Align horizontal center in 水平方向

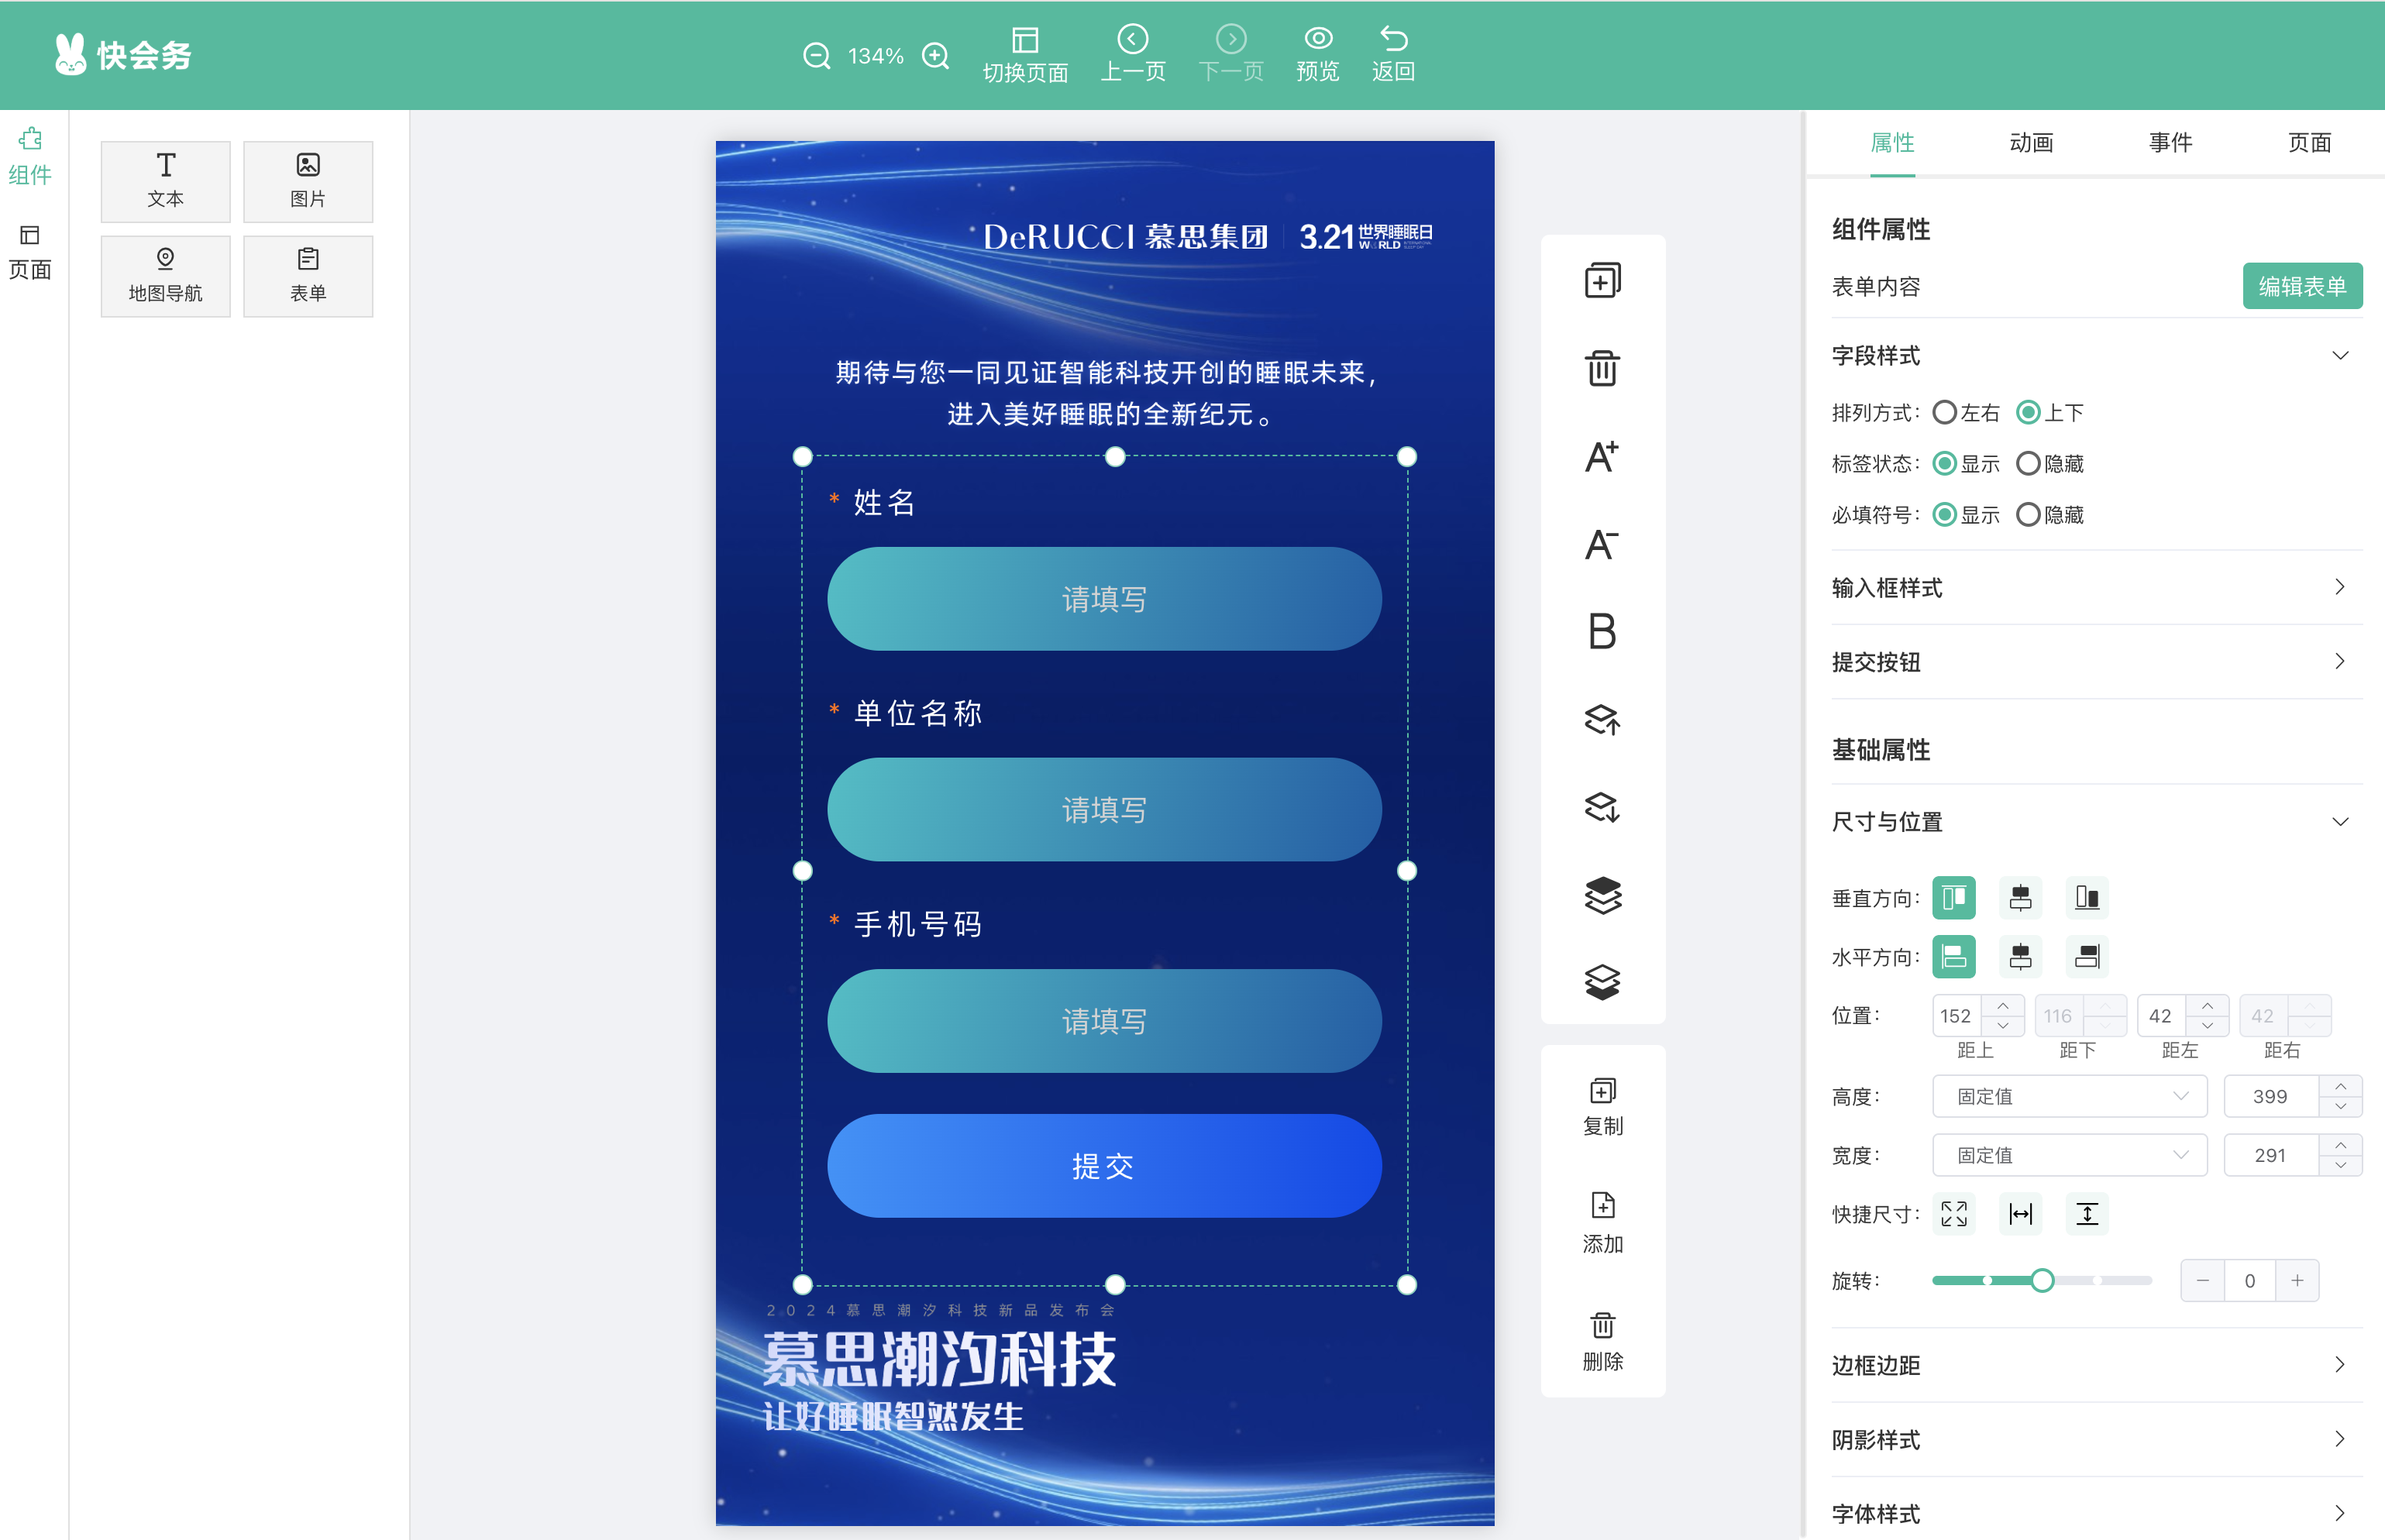(x=2020, y=956)
